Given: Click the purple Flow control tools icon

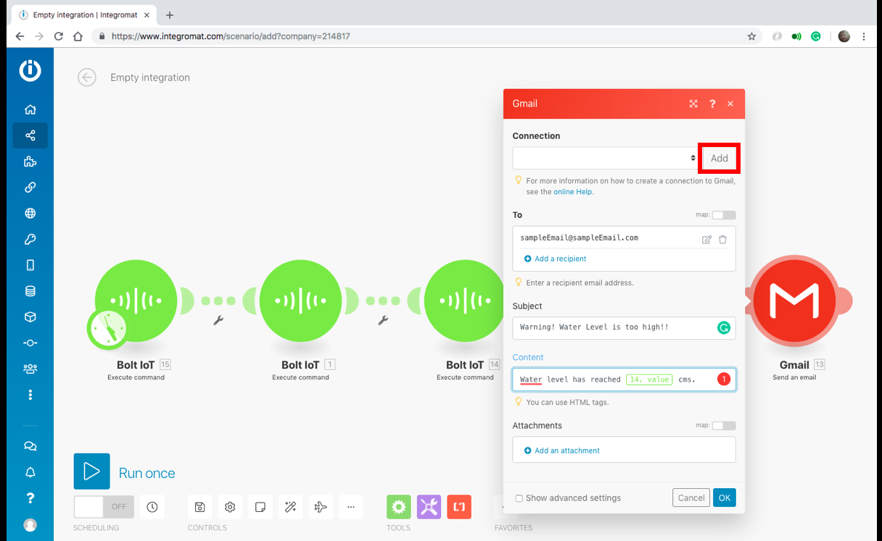Looking at the screenshot, I should (429, 507).
